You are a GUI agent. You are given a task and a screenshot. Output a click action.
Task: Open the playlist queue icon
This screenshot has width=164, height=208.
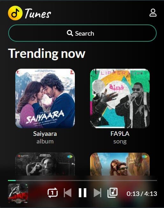112,193
